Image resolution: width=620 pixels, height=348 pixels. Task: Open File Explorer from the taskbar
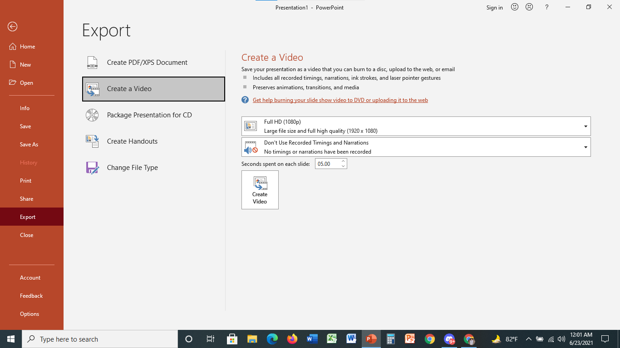(x=252, y=339)
